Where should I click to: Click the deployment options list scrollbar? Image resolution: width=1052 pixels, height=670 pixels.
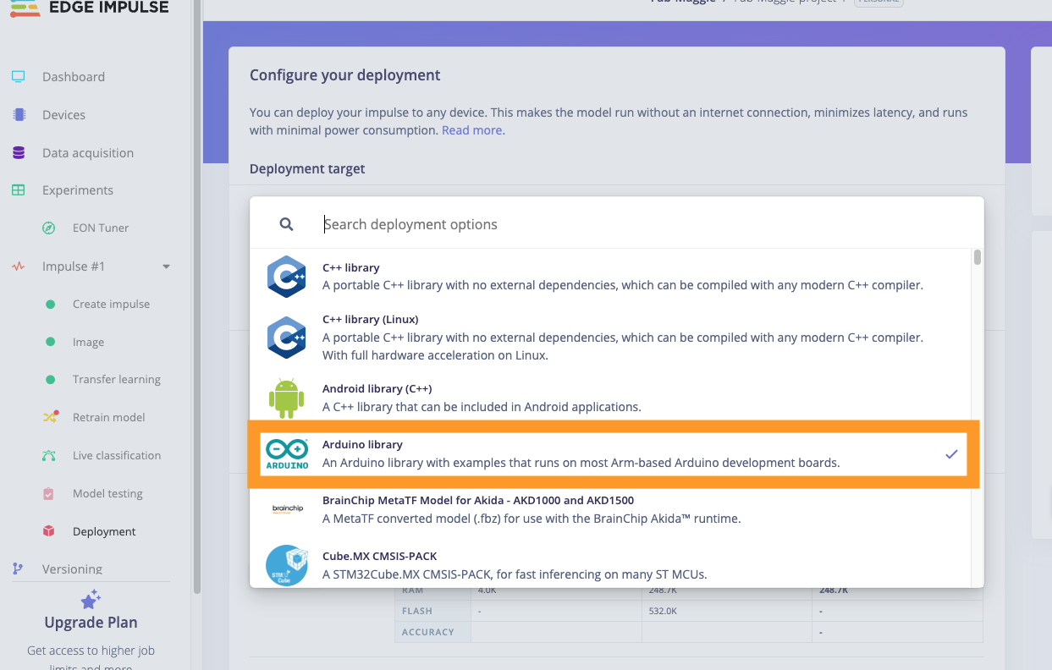[978, 257]
